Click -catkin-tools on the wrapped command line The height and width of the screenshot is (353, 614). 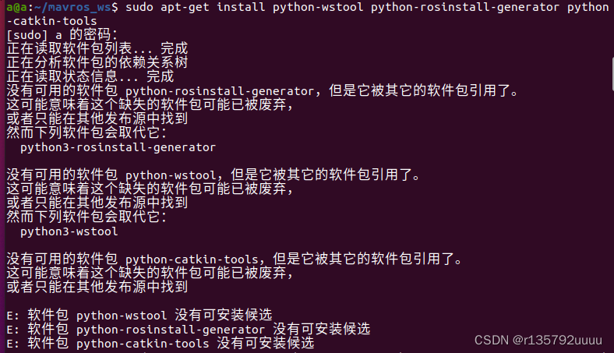51,21
